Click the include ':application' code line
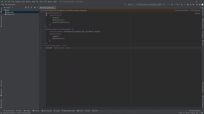Screen dimensions: 204x114 (58, 48)
